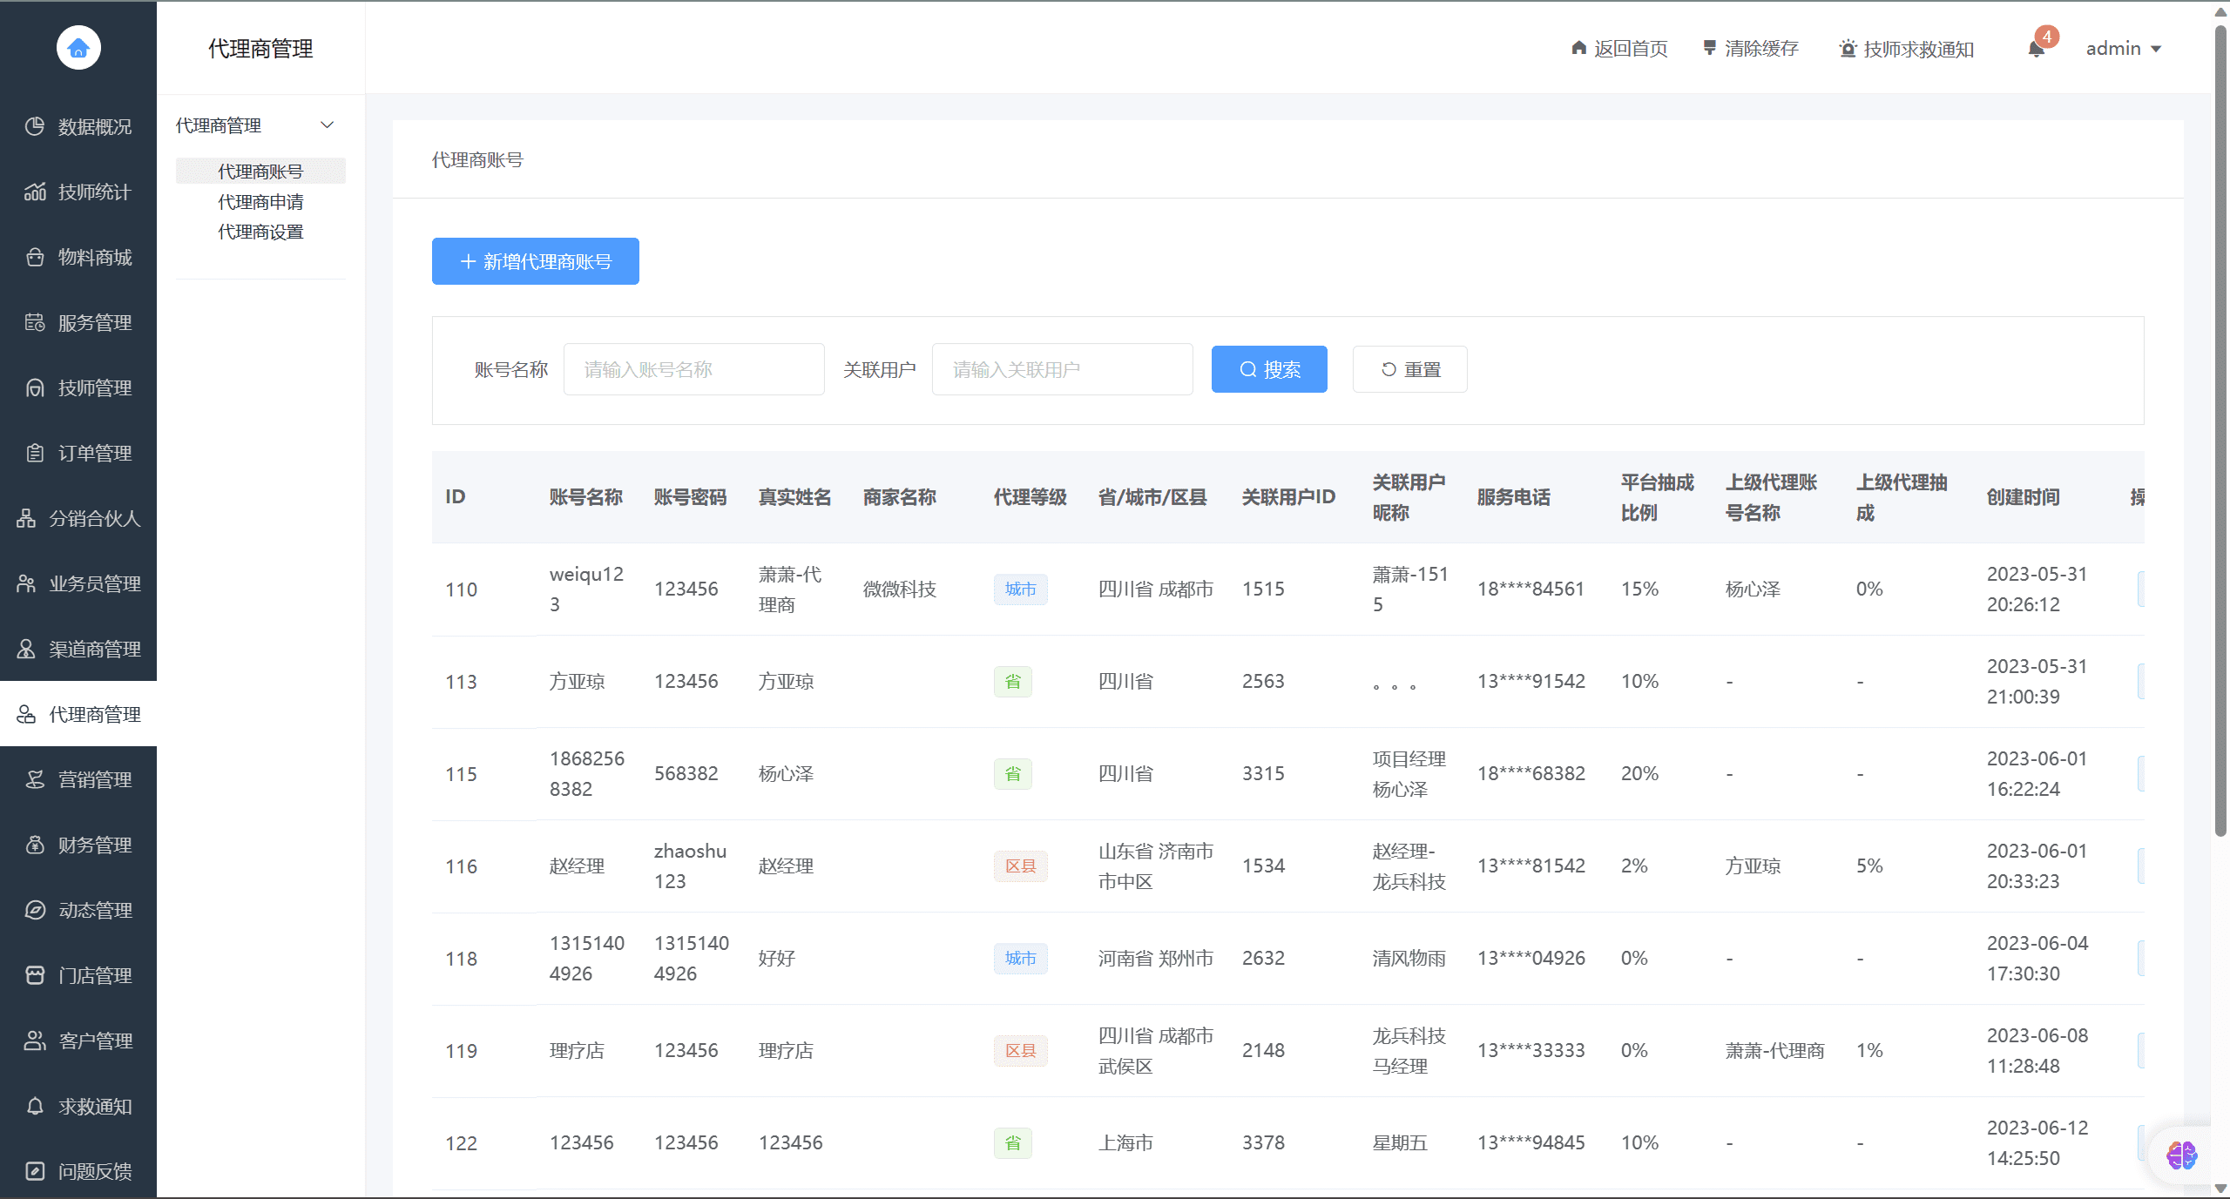The image size is (2230, 1199).
Task: Open 分销合伙人 in the sidebar
Action: click(x=78, y=519)
